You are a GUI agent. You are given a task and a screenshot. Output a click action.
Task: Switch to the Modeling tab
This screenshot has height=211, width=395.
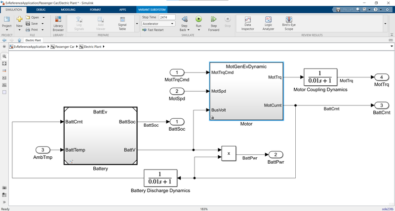click(68, 9)
